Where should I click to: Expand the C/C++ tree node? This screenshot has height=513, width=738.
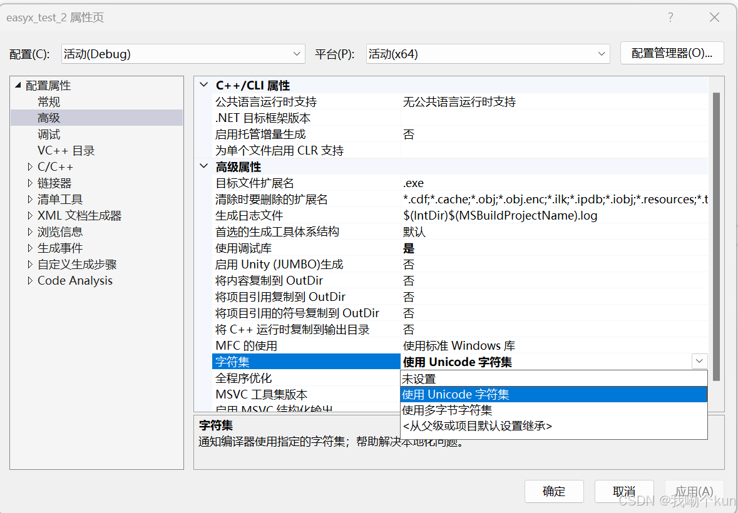click(30, 166)
